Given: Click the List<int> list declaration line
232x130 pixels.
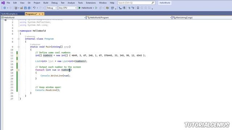Looking at the screenshot, I should [x=61, y=61].
